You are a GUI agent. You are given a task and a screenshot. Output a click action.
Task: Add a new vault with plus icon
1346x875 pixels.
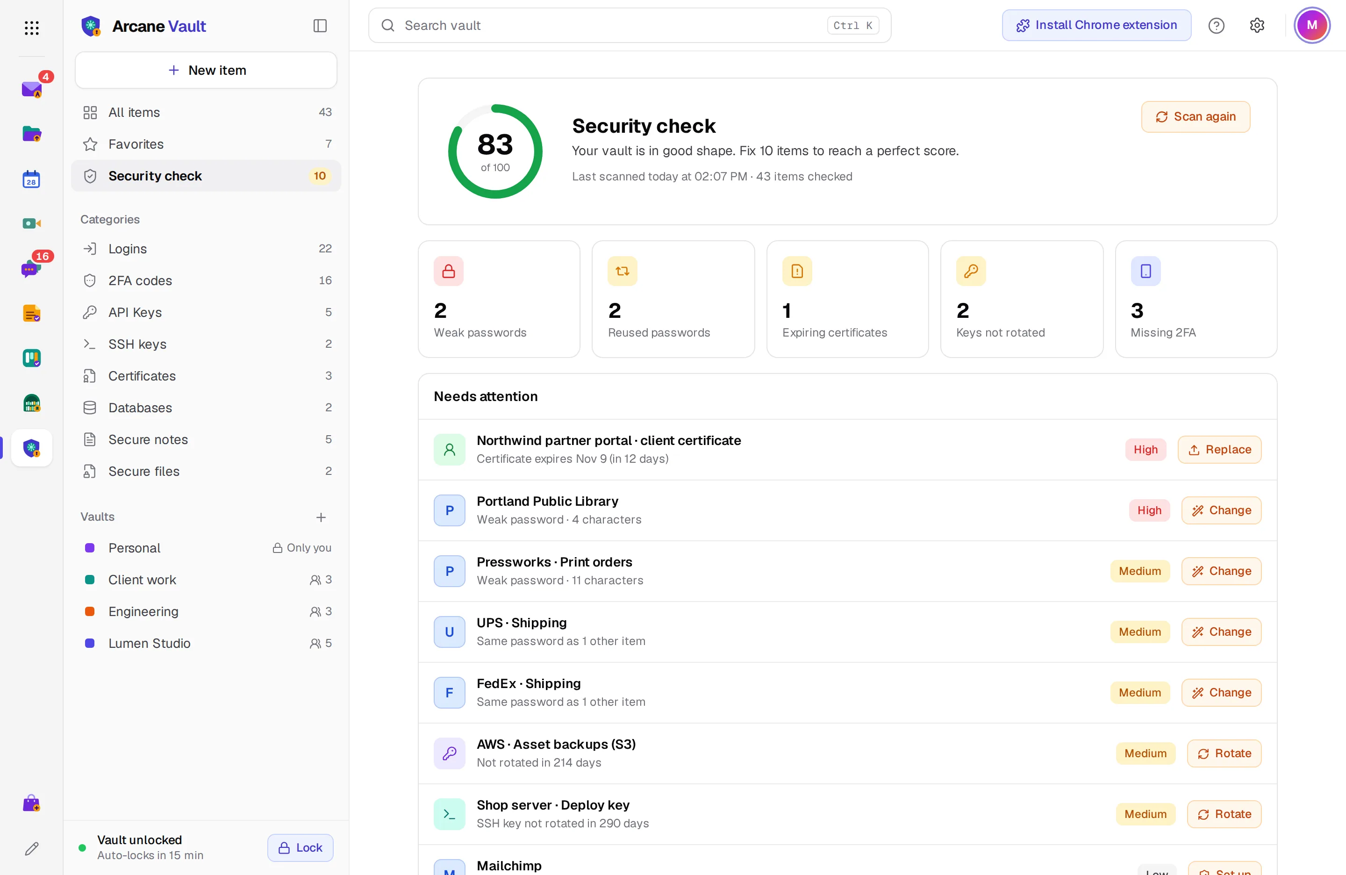point(321,517)
